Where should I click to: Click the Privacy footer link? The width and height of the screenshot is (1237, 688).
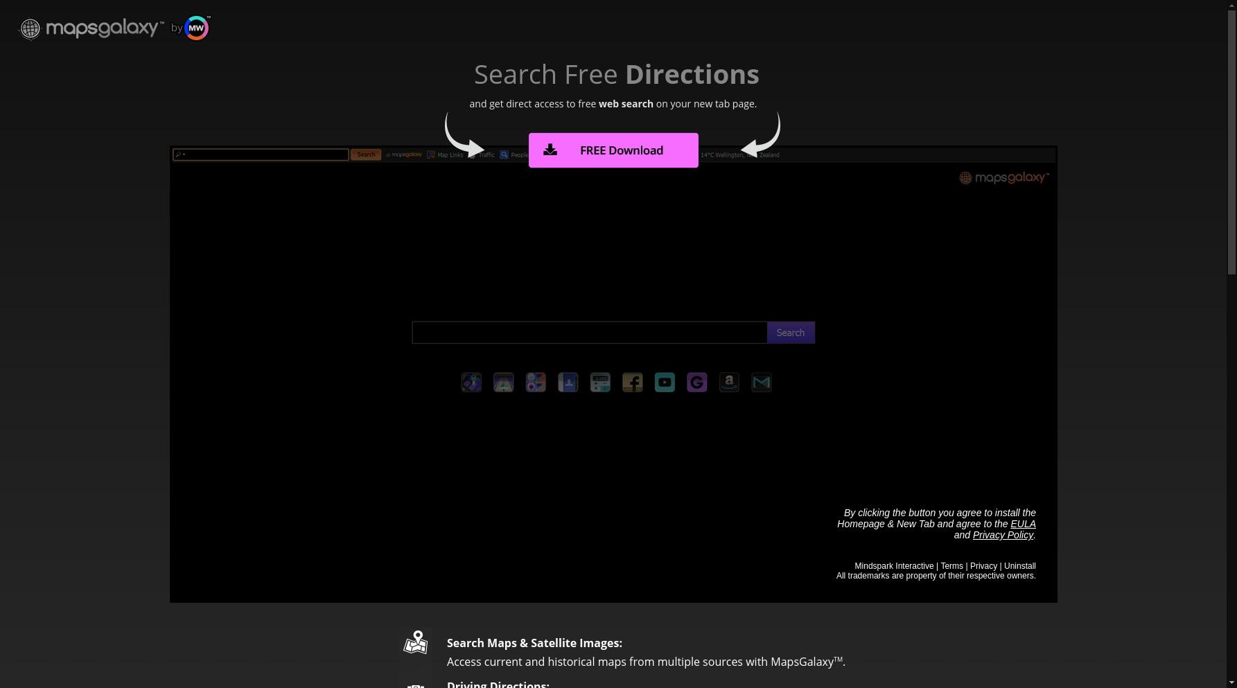coord(983,566)
